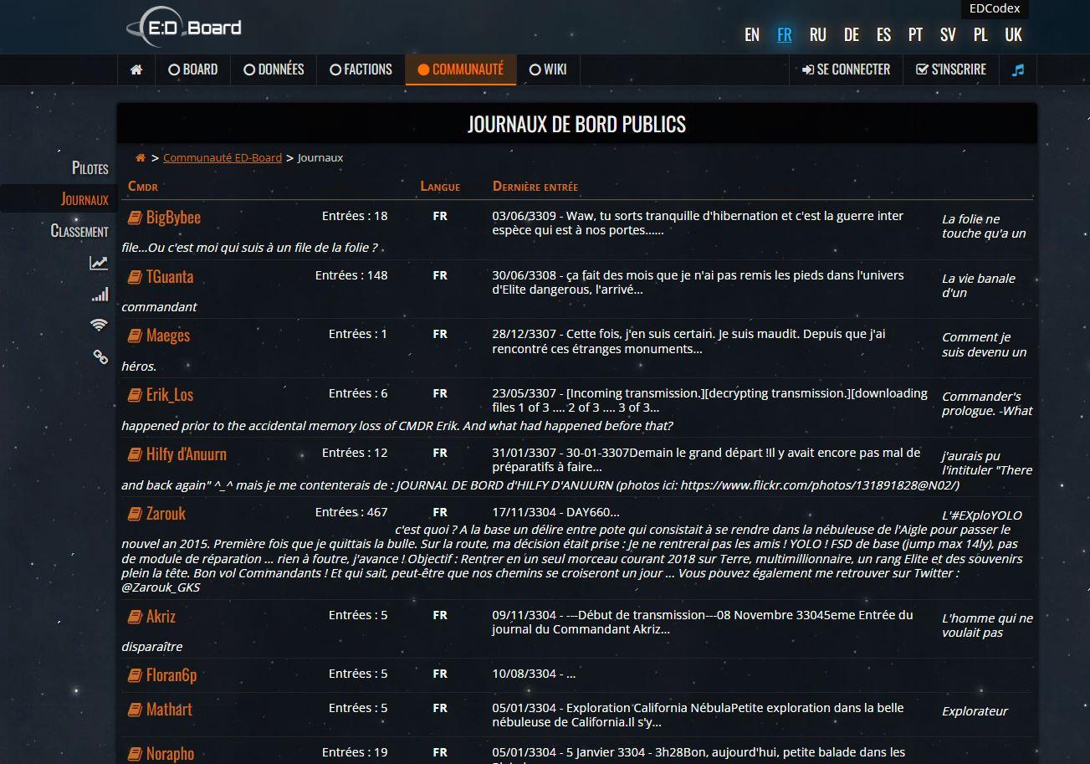The image size is (1090, 764).
Task: Click 'Entrées : 148' in TGuanta's row
Action: (351, 275)
